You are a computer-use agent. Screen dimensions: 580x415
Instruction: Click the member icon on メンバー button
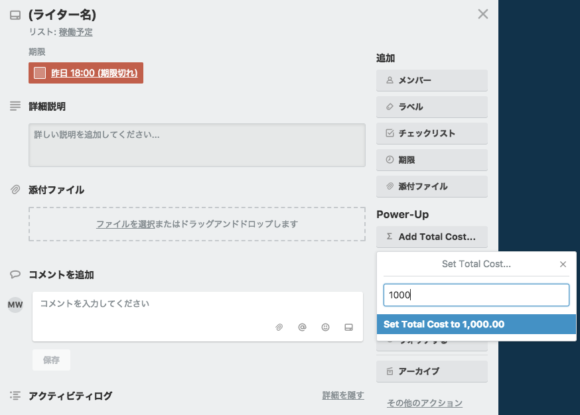coord(390,80)
